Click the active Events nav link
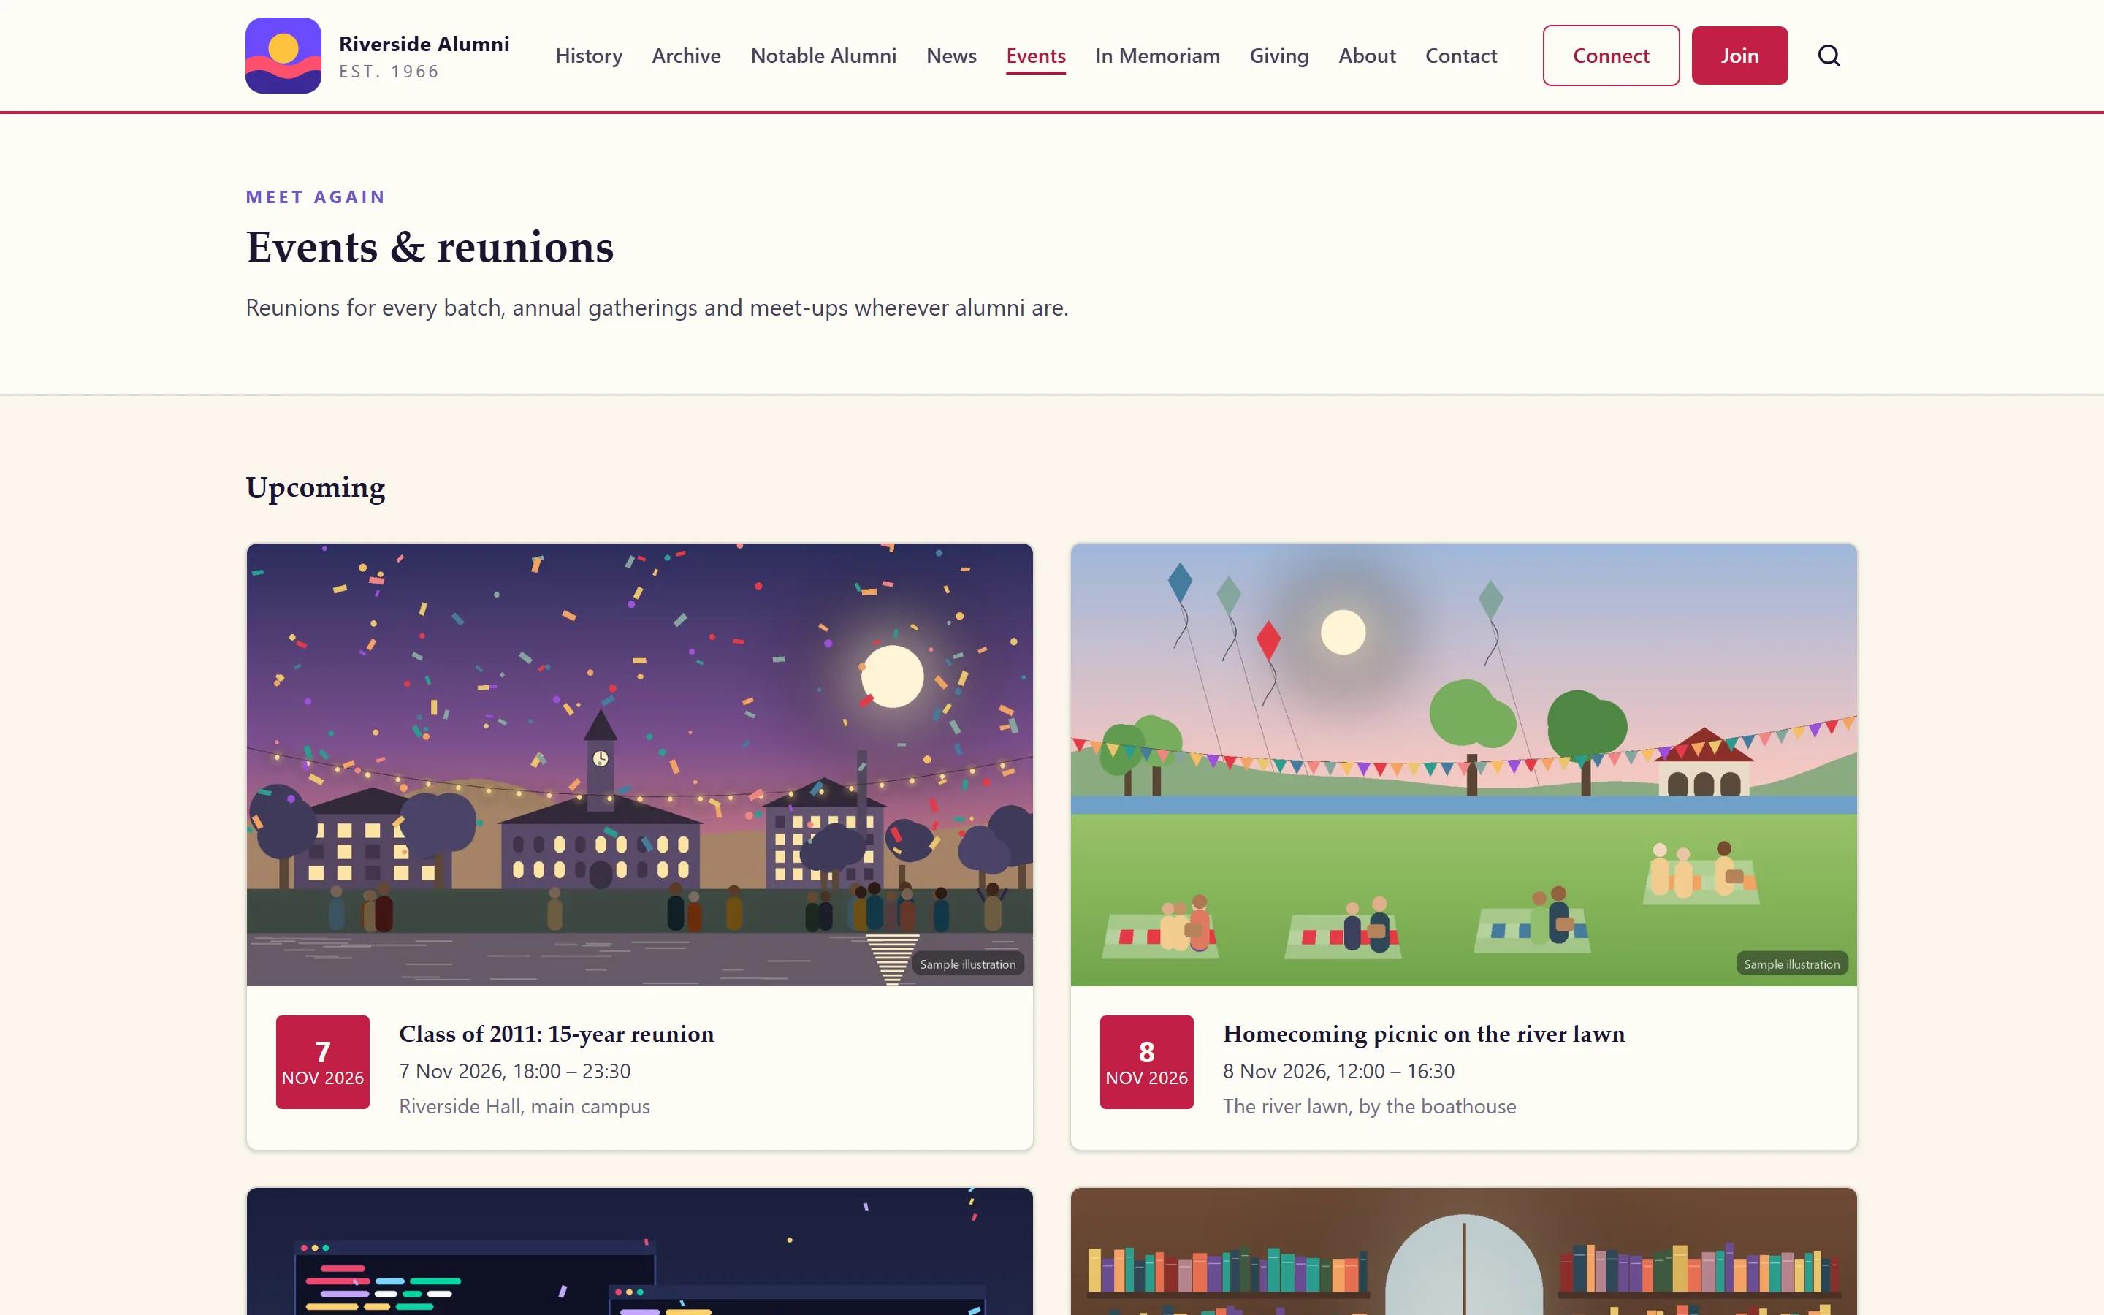This screenshot has width=2104, height=1315. (1035, 56)
